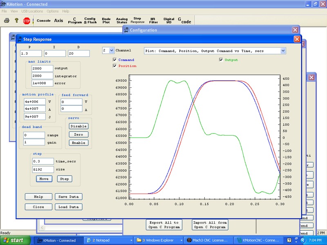Open the Bode Plot toolbar item

click(106, 20)
